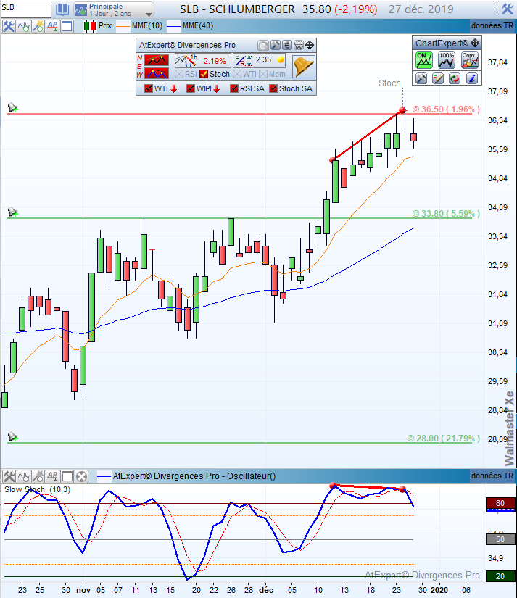Click the -2.19% divergence value
The width and height of the screenshot is (517, 598).
tap(213, 61)
